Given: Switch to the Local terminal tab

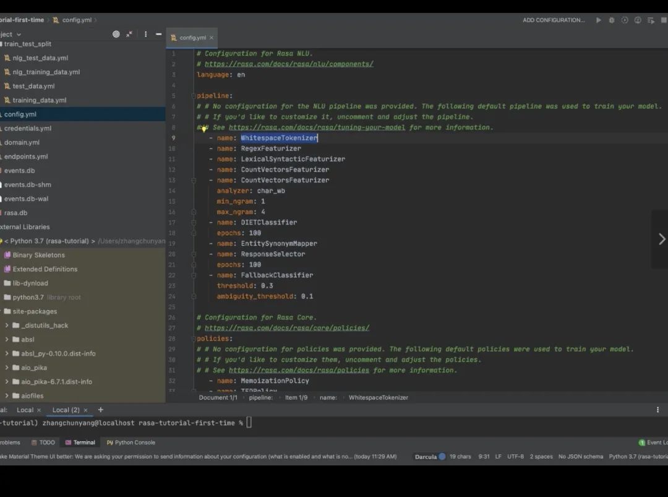Looking at the screenshot, I should (25, 410).
